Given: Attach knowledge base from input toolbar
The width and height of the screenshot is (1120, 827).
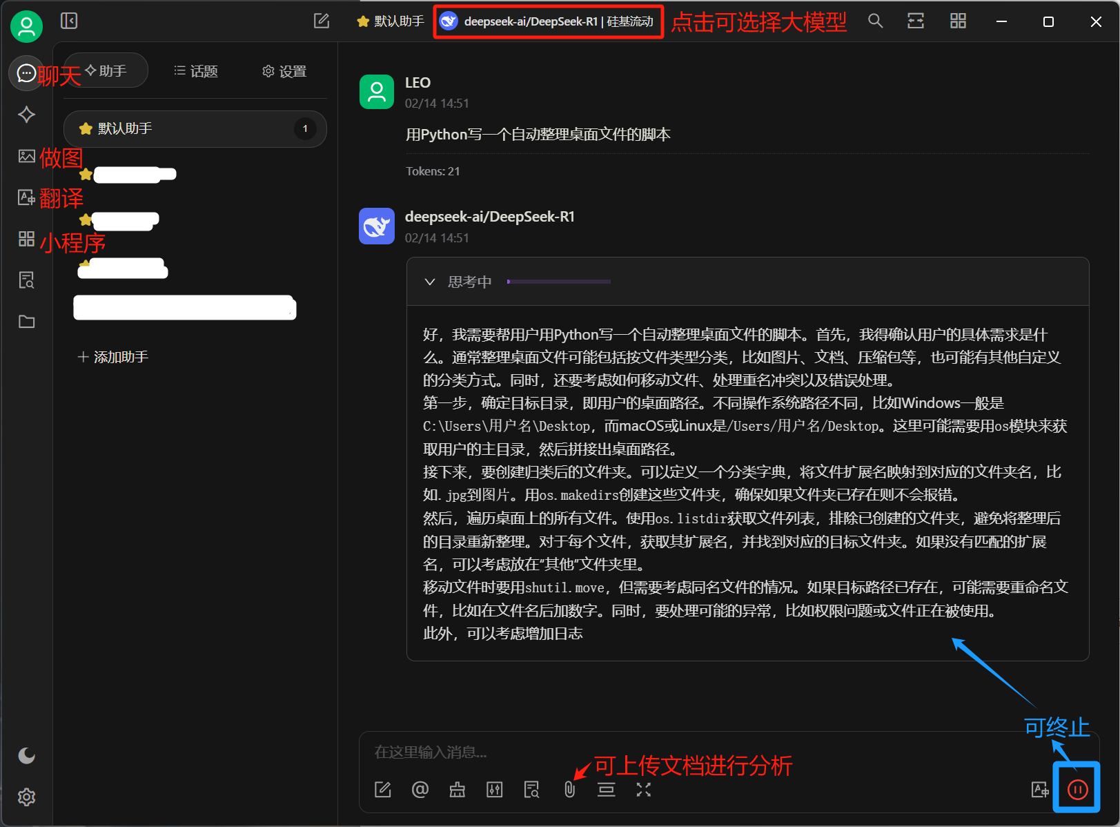Looking at the screenshot, I should click(x=532, y=789).
